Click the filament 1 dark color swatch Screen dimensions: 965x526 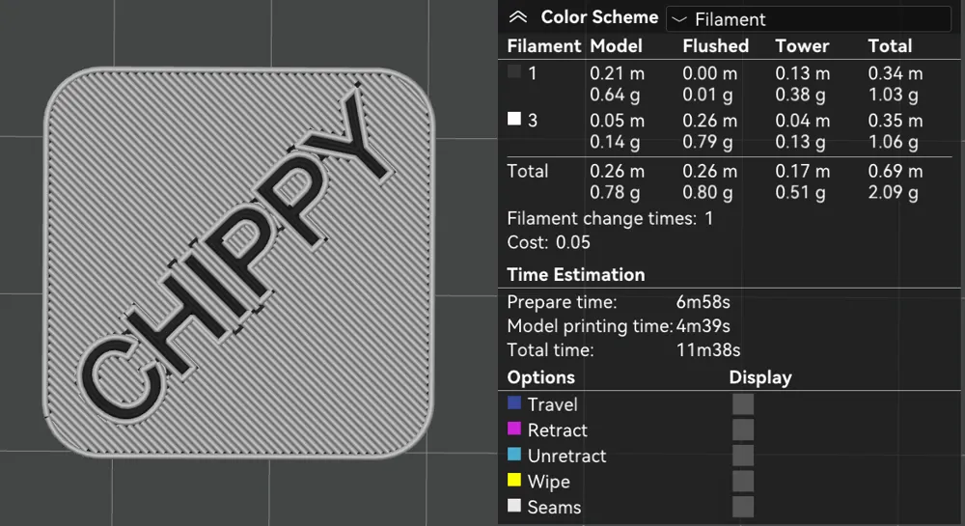coord(514,71)
